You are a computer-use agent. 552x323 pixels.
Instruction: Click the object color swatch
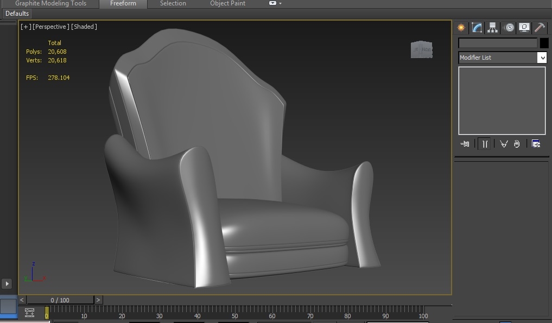click(544, 43)
